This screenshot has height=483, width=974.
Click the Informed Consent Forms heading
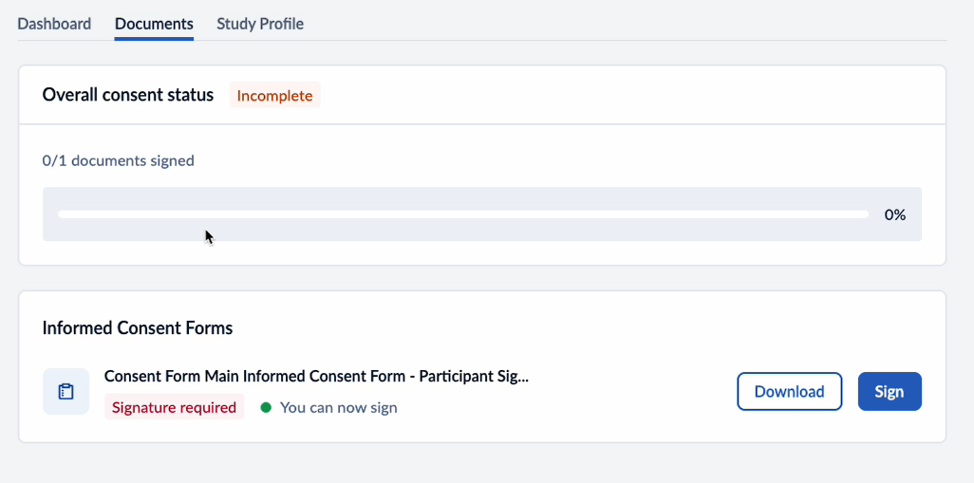pos(137,328)
